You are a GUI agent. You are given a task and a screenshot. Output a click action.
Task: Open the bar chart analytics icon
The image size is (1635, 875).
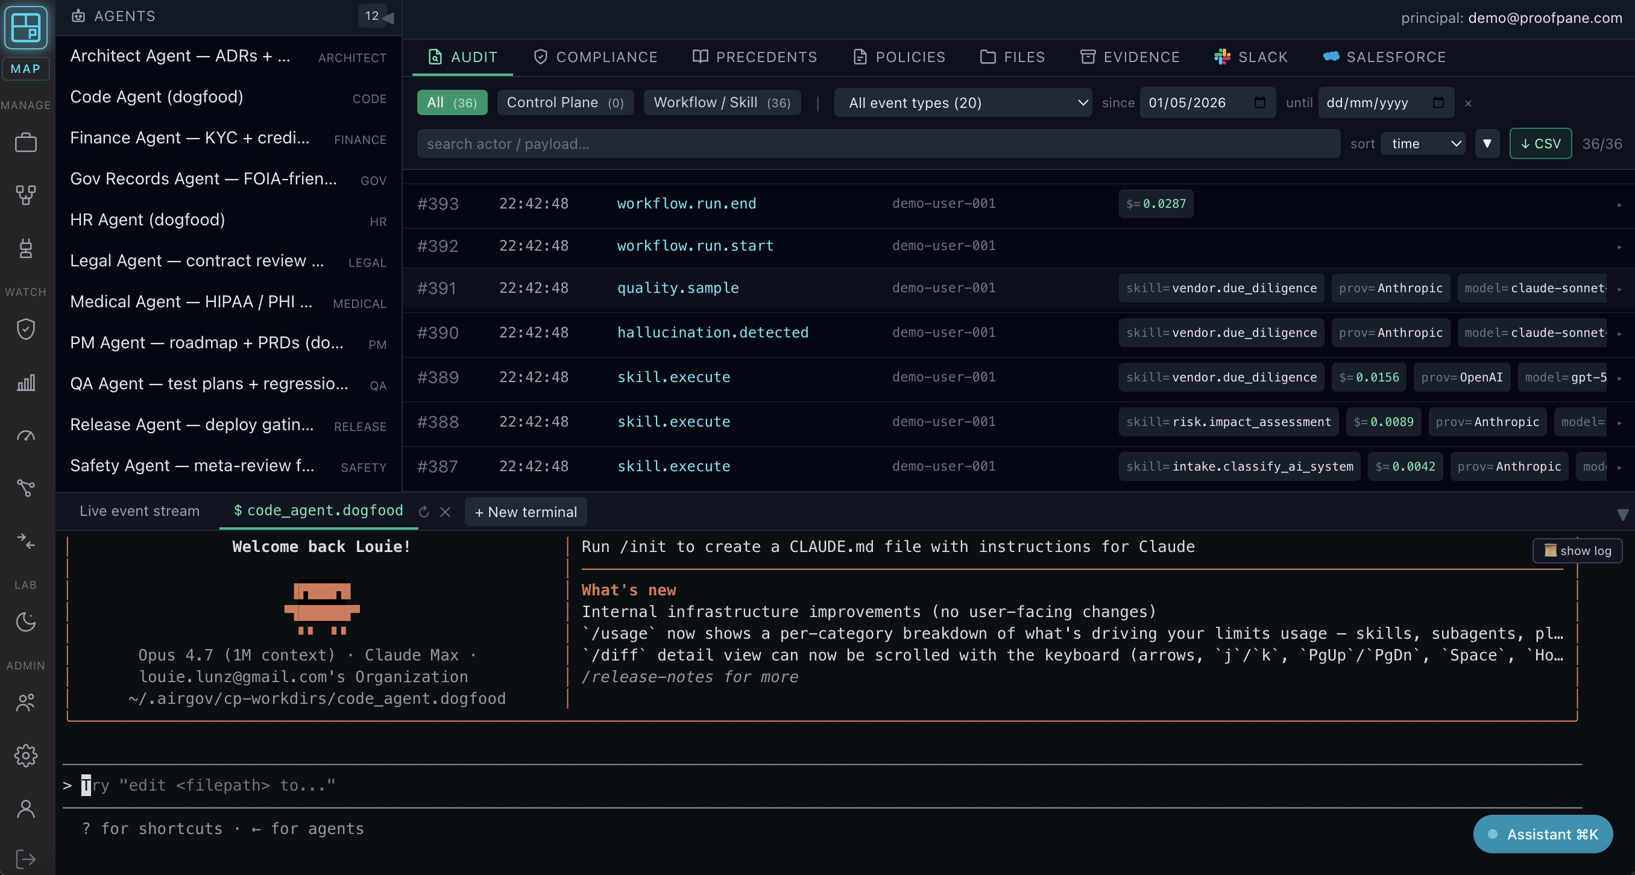pyautogui.click(x=25, y=382)
